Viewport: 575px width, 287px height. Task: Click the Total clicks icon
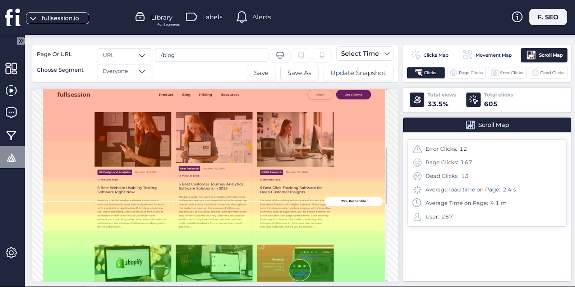[473, 100]
